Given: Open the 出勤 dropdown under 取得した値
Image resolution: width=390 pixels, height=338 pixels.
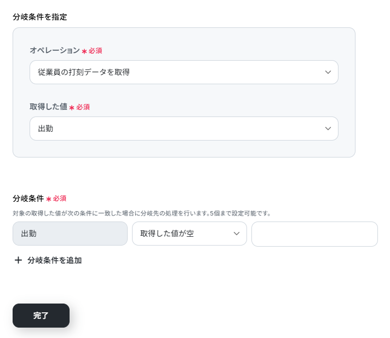Looking at the screenshot, I should coord(184,129).
